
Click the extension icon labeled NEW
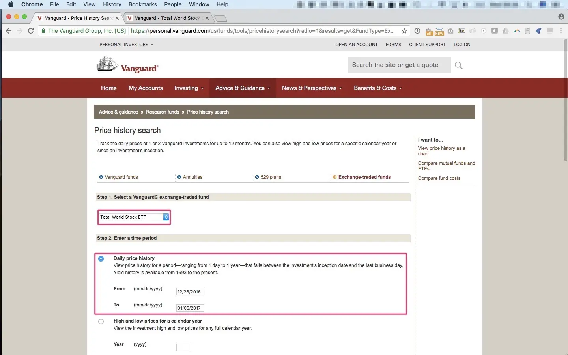click(x=439, y=31)
